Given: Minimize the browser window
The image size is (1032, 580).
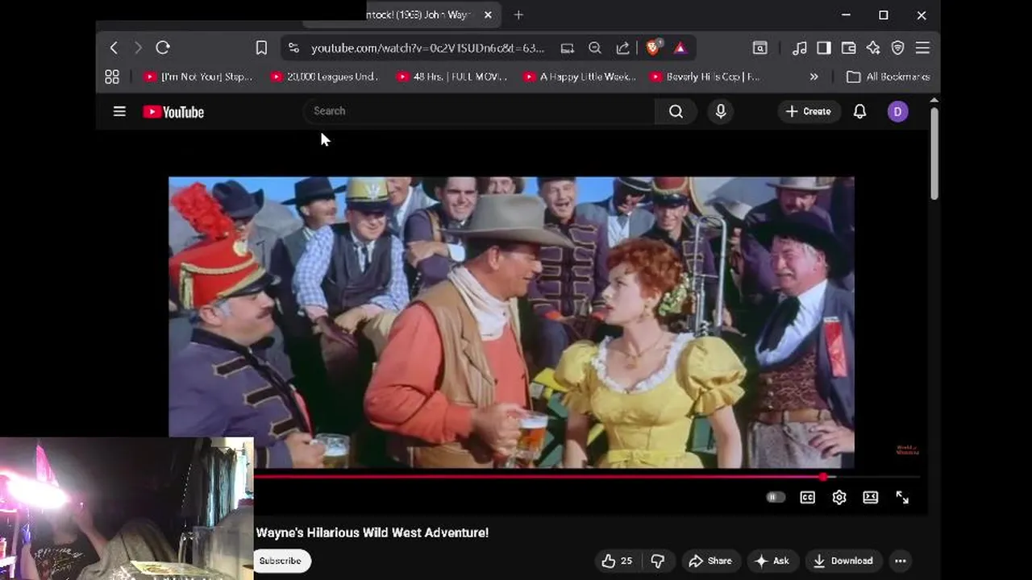Looking at the screenshot, I should pos(846,15).
